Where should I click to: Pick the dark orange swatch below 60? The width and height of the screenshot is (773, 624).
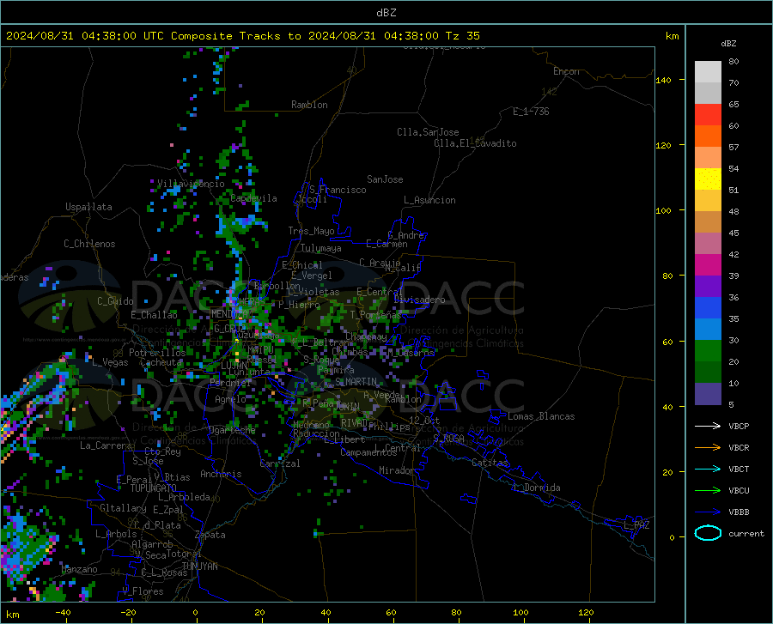click(708, 136)
